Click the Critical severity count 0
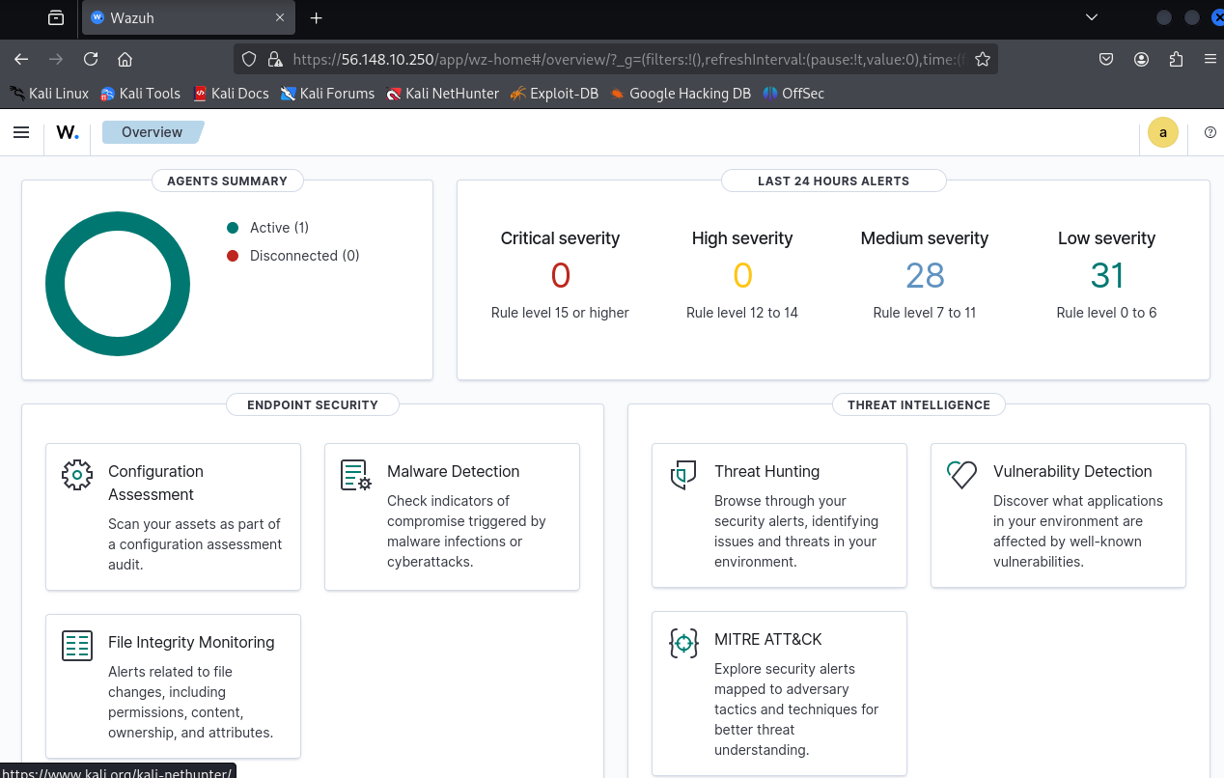This screenshot has height=778, width=1224. coord(560,276)
